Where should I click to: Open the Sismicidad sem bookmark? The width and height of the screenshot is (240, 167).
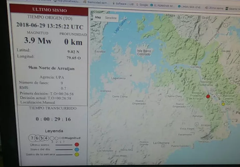pos(95,2)
